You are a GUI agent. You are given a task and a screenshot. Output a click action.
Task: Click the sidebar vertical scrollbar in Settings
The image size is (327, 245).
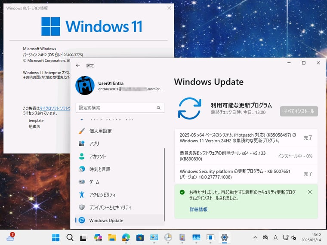tap(164, 184)
